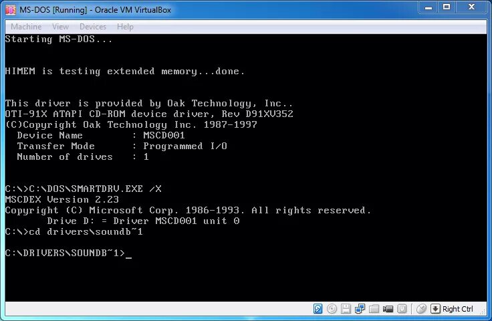Click the 'cd drivers\soundb~1' command line
Viewport: 492px width, 321px height.
coord(74,231)
